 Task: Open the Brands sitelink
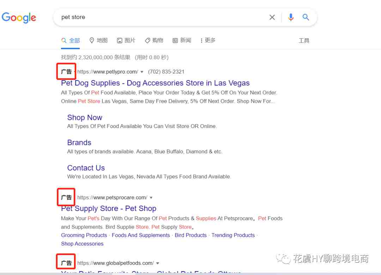click(79, 142)
